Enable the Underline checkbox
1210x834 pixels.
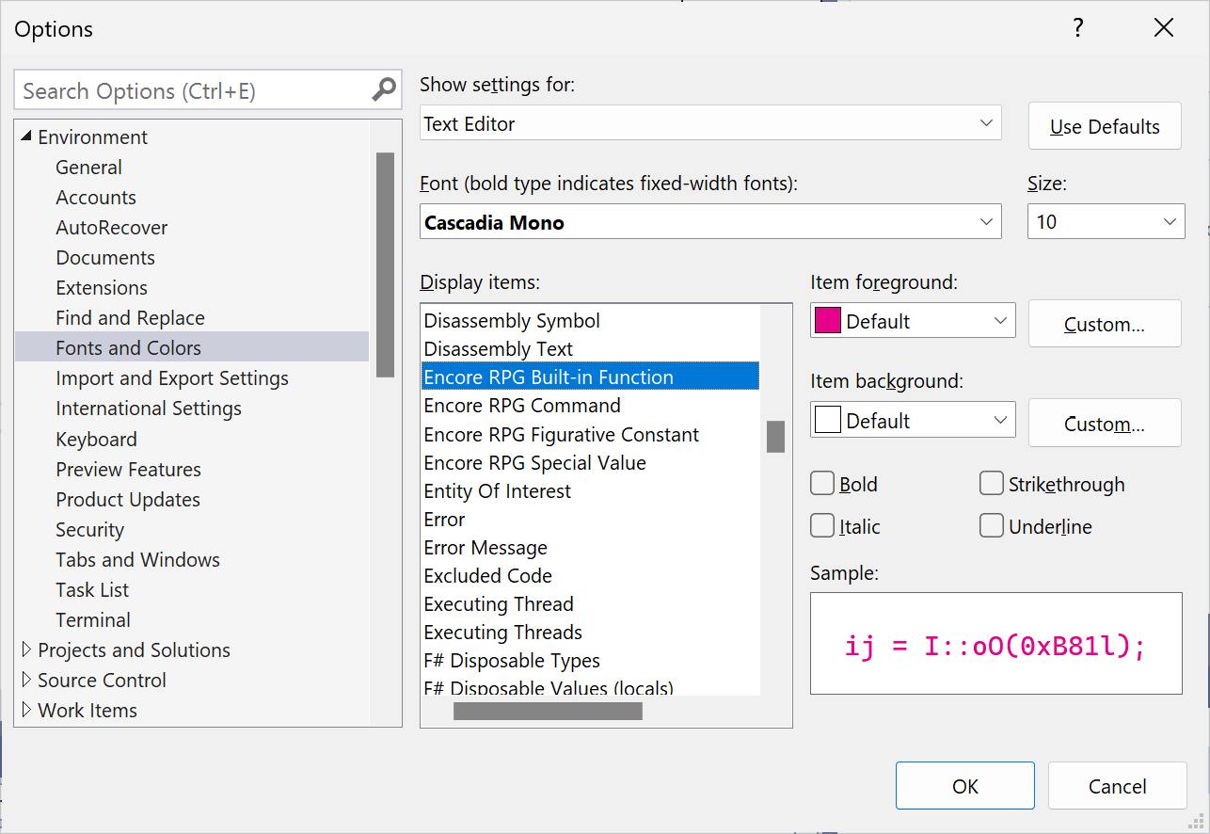(x=992, y=525)
